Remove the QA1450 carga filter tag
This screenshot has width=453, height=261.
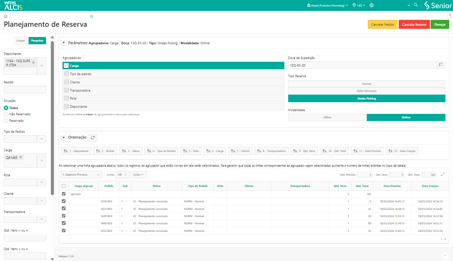click(21, 157)
